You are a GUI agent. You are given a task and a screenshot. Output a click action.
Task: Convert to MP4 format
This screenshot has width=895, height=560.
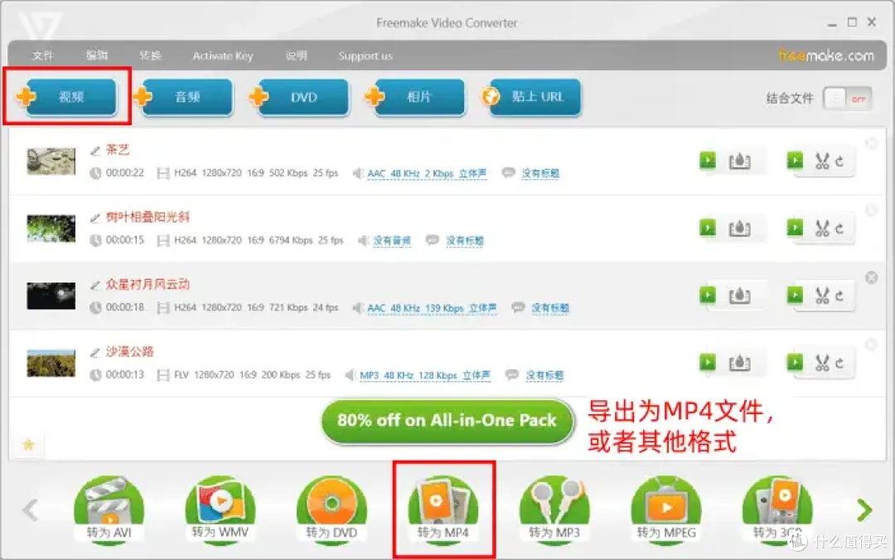point(443,509)
